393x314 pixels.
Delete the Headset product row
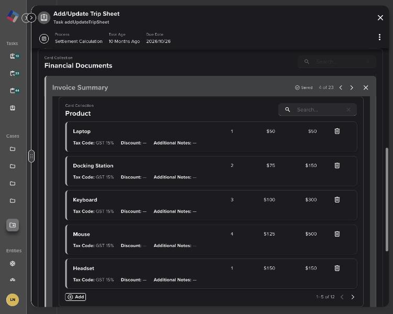tap(337, 268)
